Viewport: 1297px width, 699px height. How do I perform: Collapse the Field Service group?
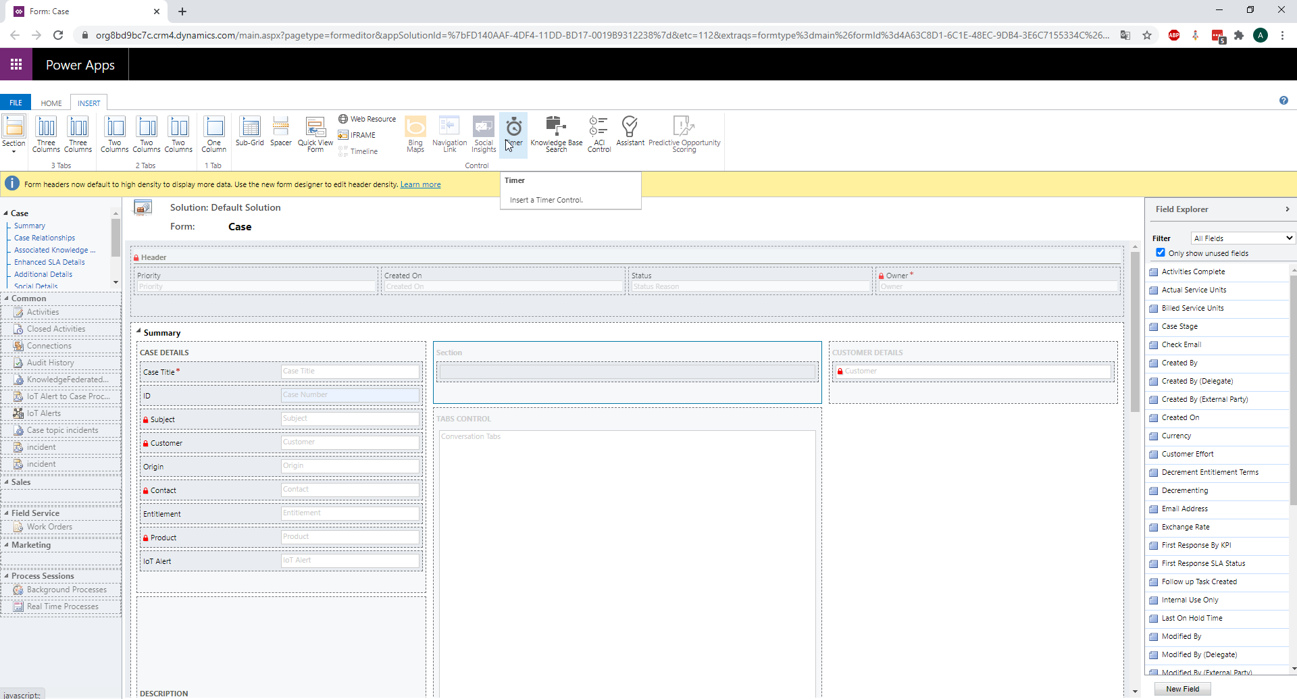(6, 513)
